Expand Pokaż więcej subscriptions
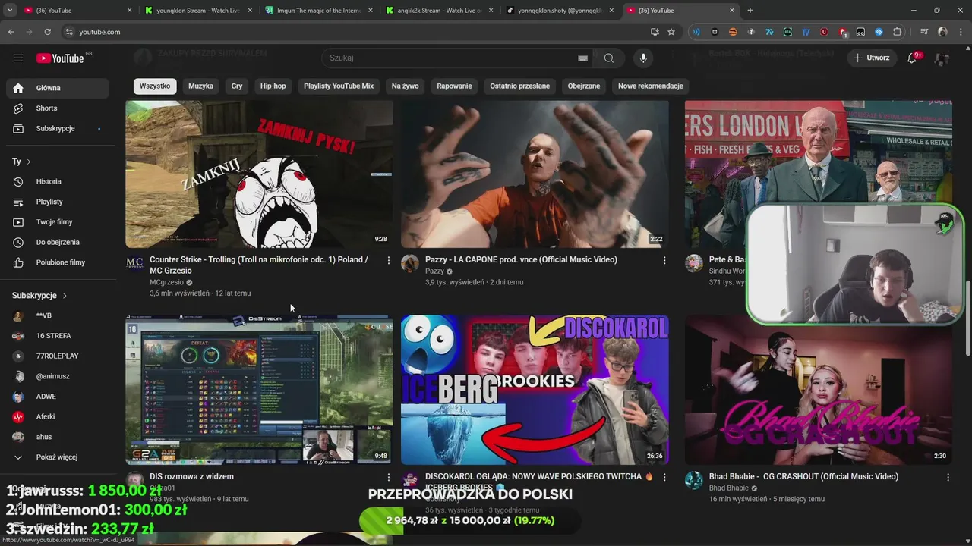The width and height of the screenshot is (972, 546). (x=58, y=457)
